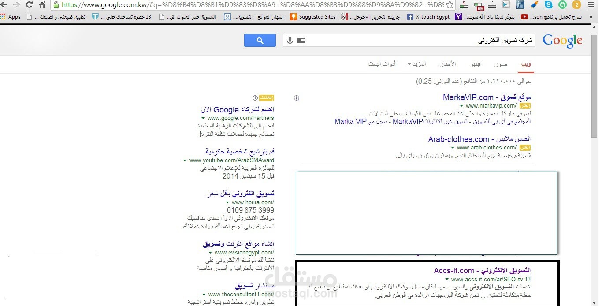Start voice search with the microphone icon

pyautogui.click(x=290, y=41)
